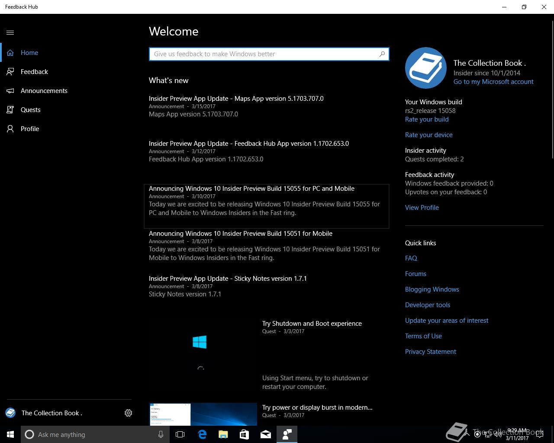Screen dimensions: 554x443
Task: Open settings via the gear icon
Action: tap(128, 413)
